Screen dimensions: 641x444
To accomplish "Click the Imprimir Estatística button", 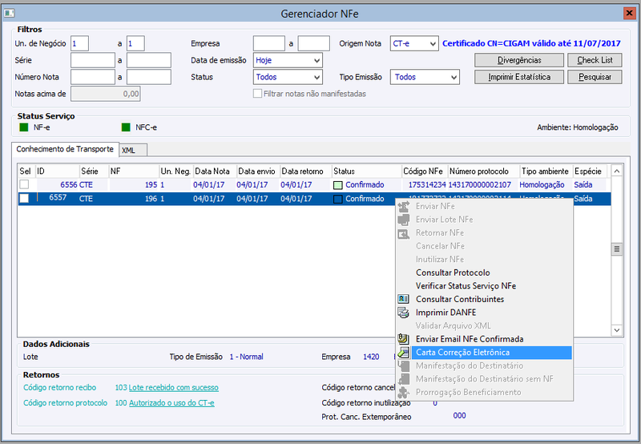I will (519, 77).
